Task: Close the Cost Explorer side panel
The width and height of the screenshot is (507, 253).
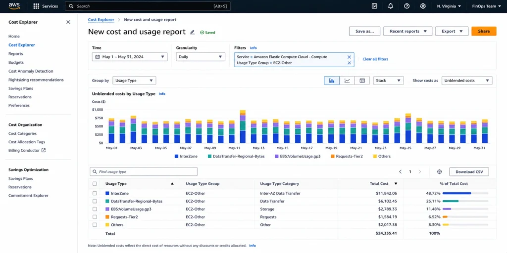Action: [x=68, y=22]
